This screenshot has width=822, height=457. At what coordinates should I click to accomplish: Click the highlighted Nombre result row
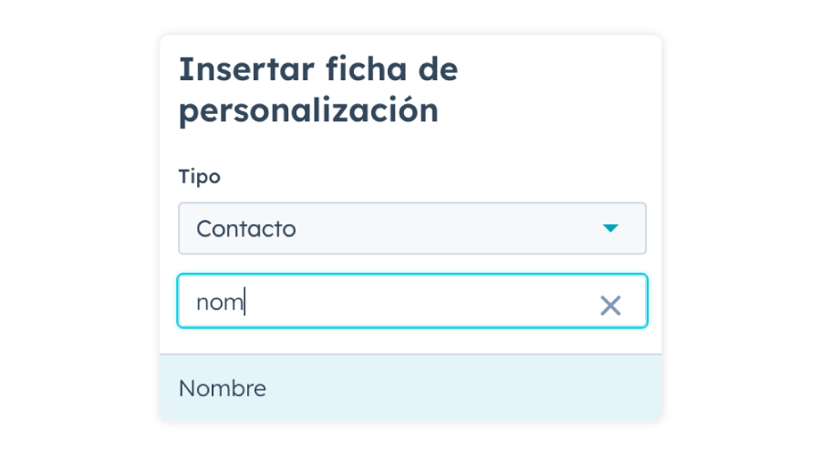click(411, 389)
